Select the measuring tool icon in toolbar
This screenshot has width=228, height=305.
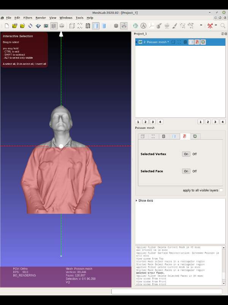click(151, 26)
